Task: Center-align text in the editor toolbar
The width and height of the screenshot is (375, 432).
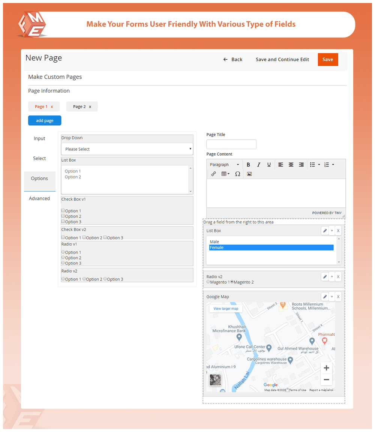Action: coord(291,165)
